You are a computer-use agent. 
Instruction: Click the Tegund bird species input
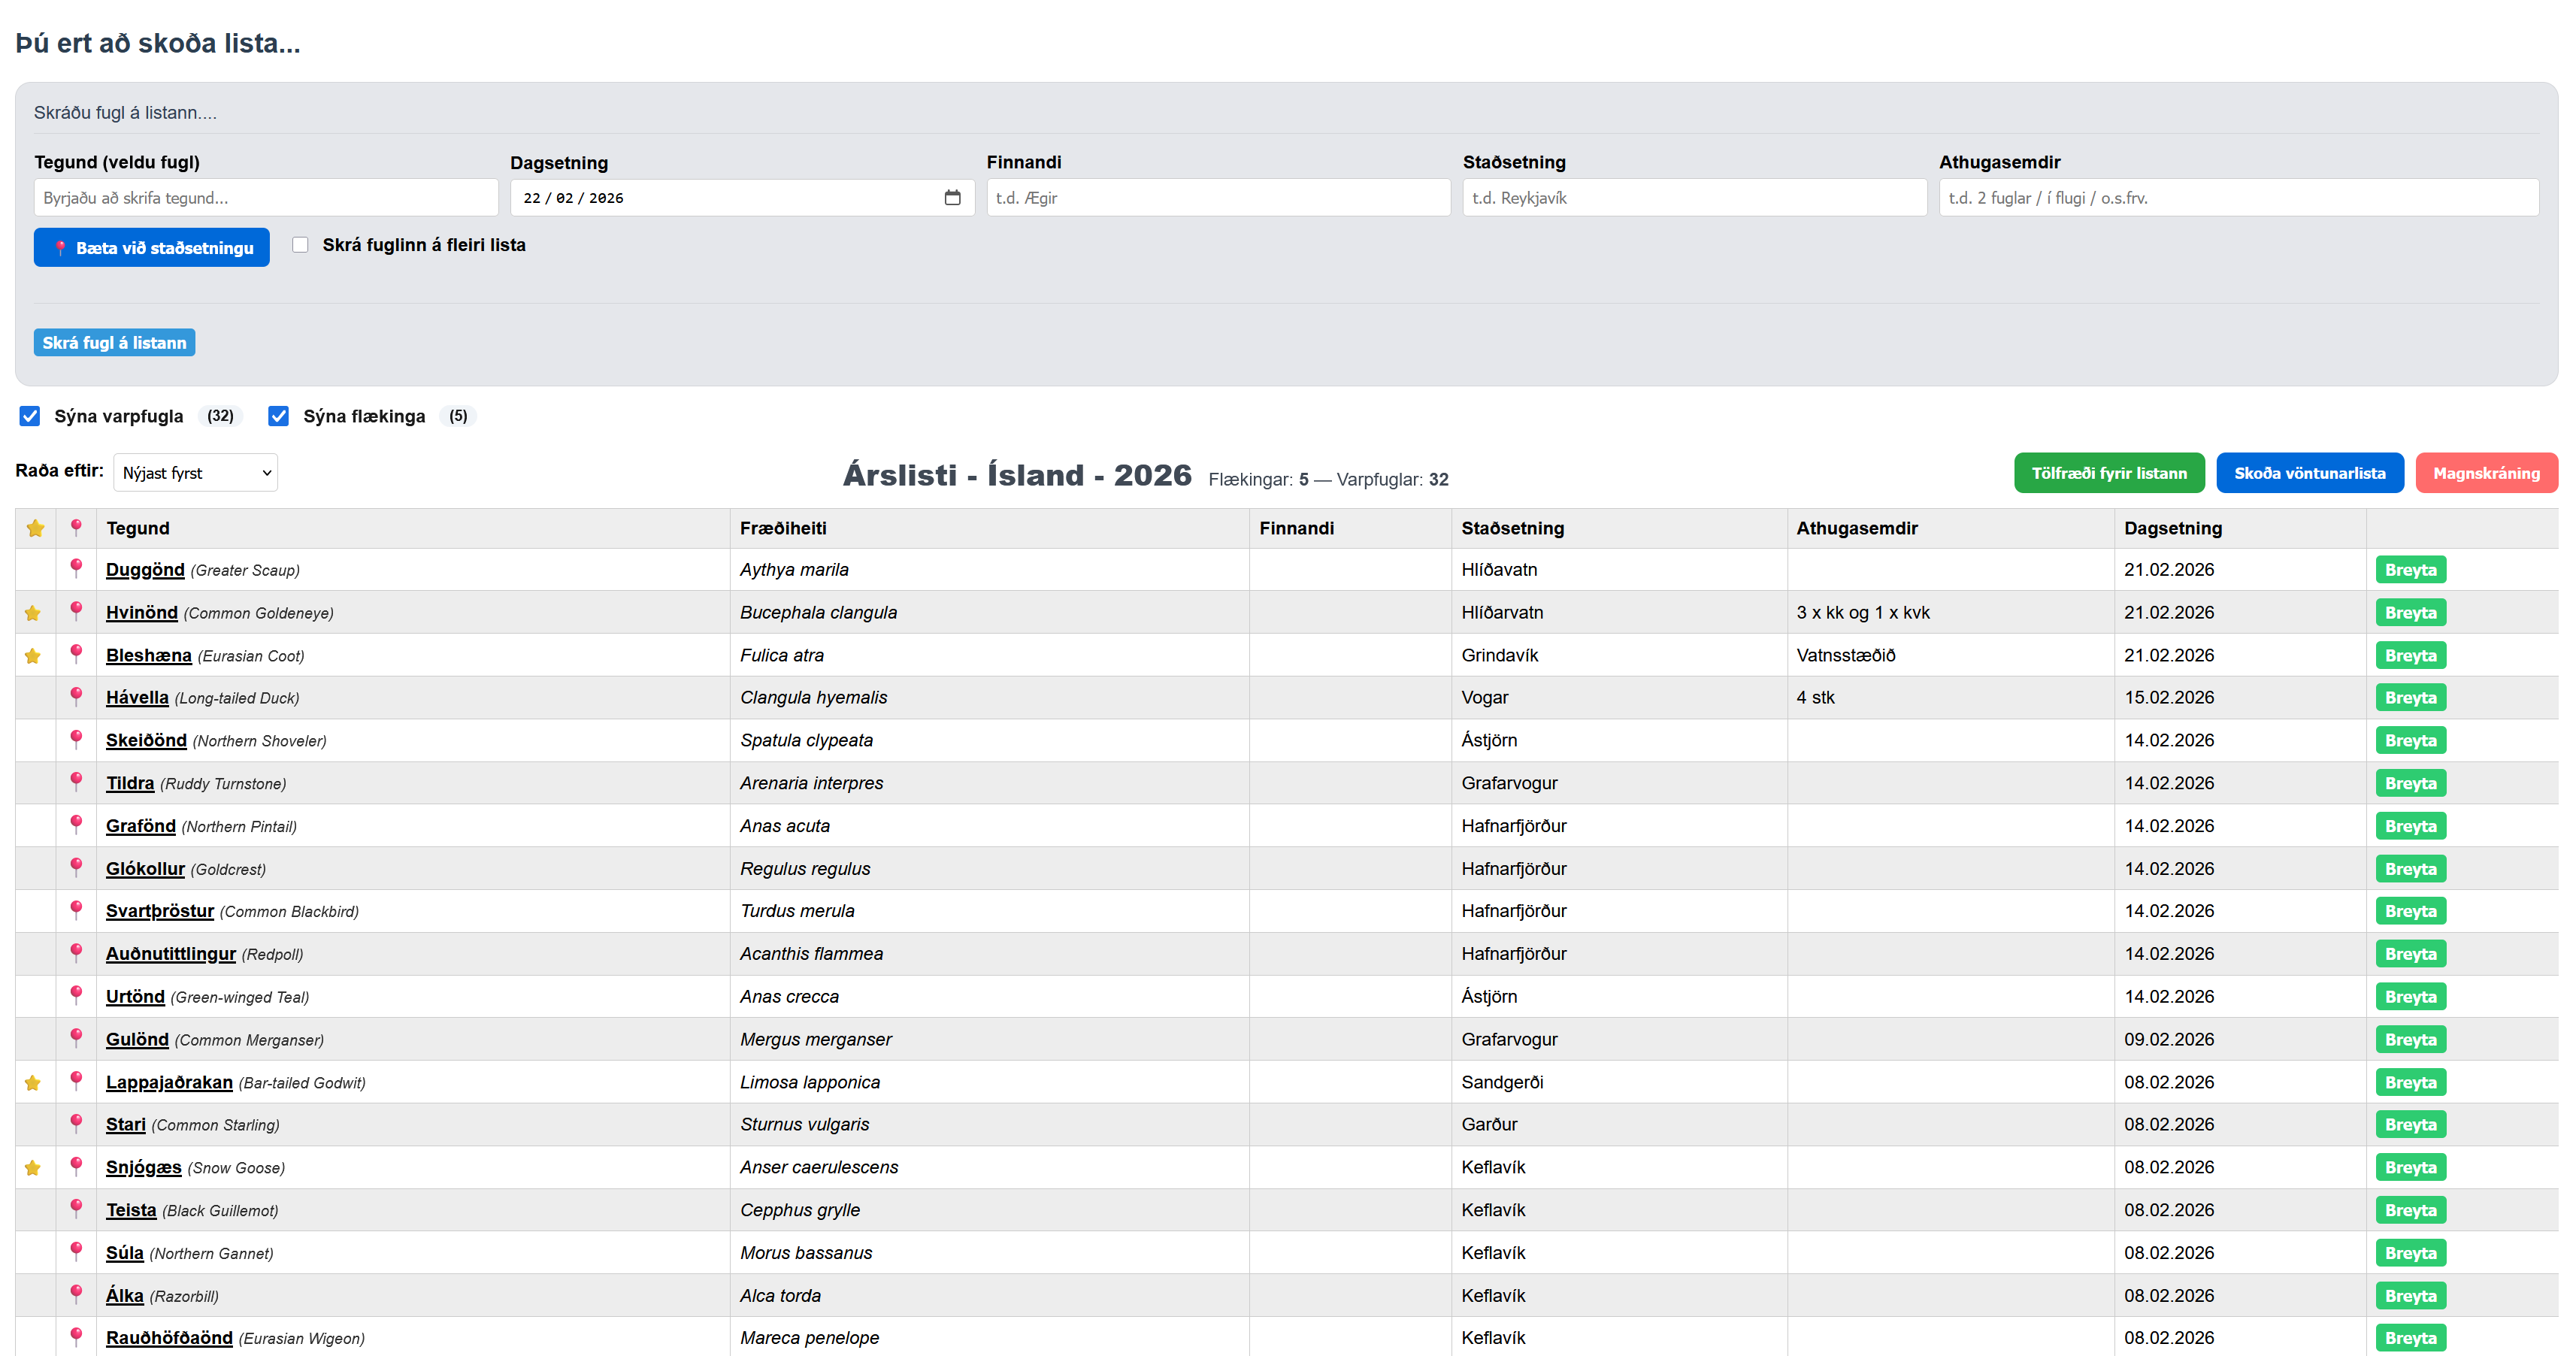[x=266, y=198]
